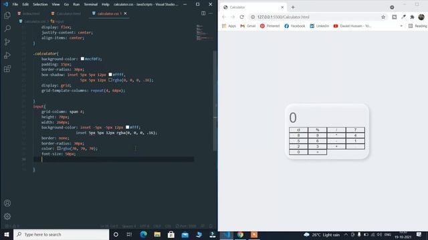Open the Accounts menu in activity bar
Screen dimensions: 428x240
7,203
